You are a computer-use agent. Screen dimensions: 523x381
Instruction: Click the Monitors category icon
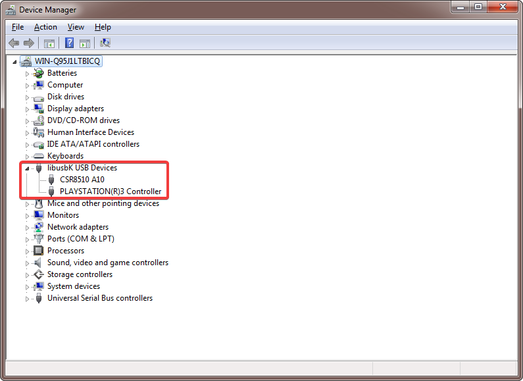click(x=39, y=215)
